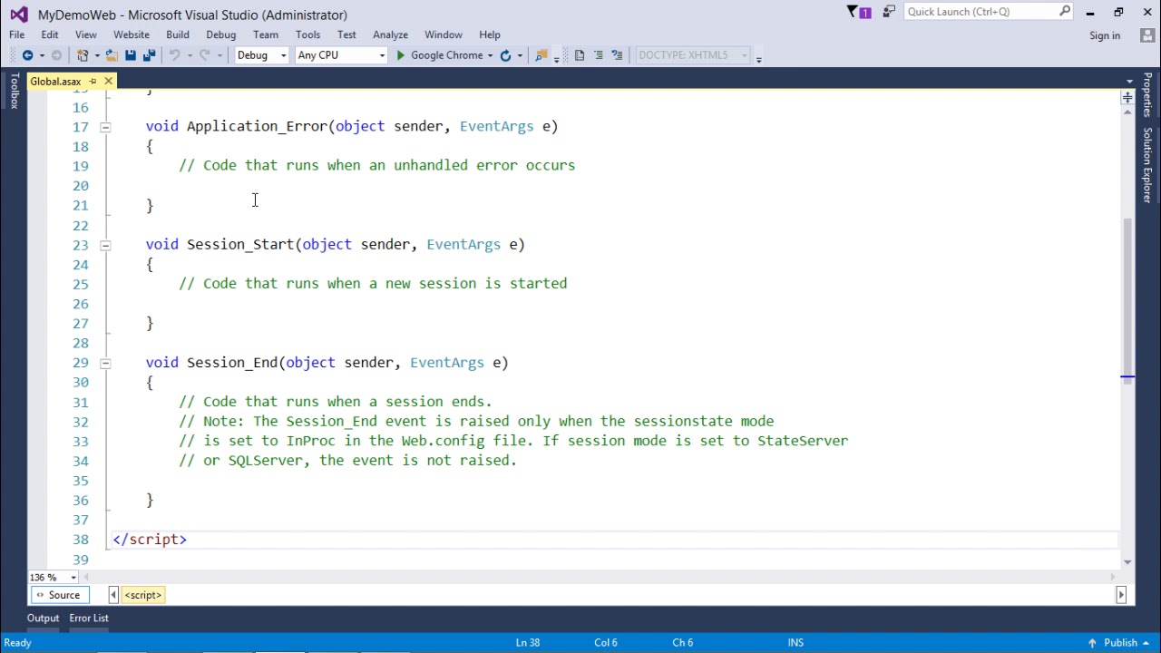Screen dimensions: 1161x653
Task: Open the Window menu
Action: coord(444,34)
